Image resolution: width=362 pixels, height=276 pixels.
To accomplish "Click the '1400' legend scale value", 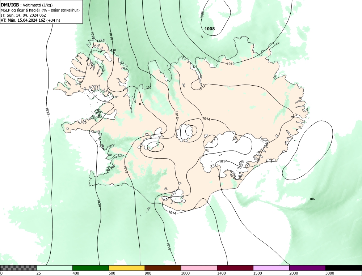I will point(222,273).
